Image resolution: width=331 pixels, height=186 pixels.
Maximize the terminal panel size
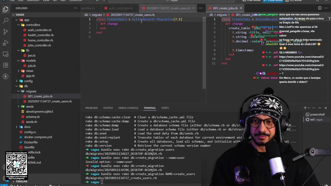click(x=320, y=108)
